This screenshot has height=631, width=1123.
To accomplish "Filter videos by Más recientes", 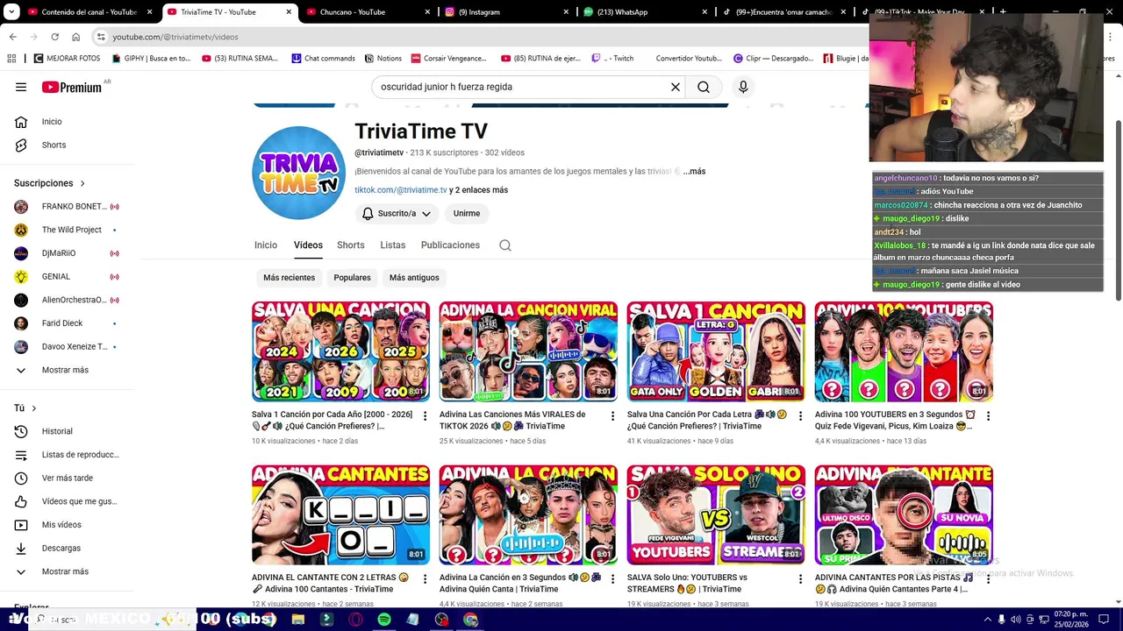I will 289,278.
